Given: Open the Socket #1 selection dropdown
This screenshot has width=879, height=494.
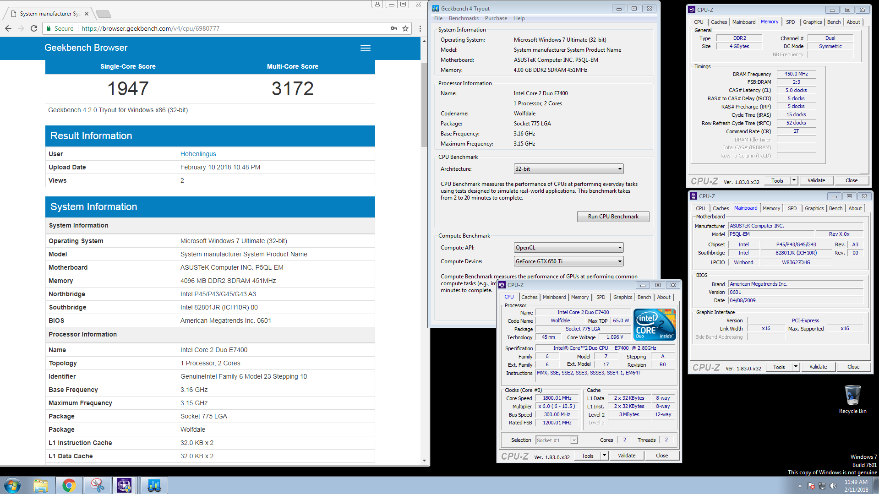Looking at the screenshot, I should [557, 440].
